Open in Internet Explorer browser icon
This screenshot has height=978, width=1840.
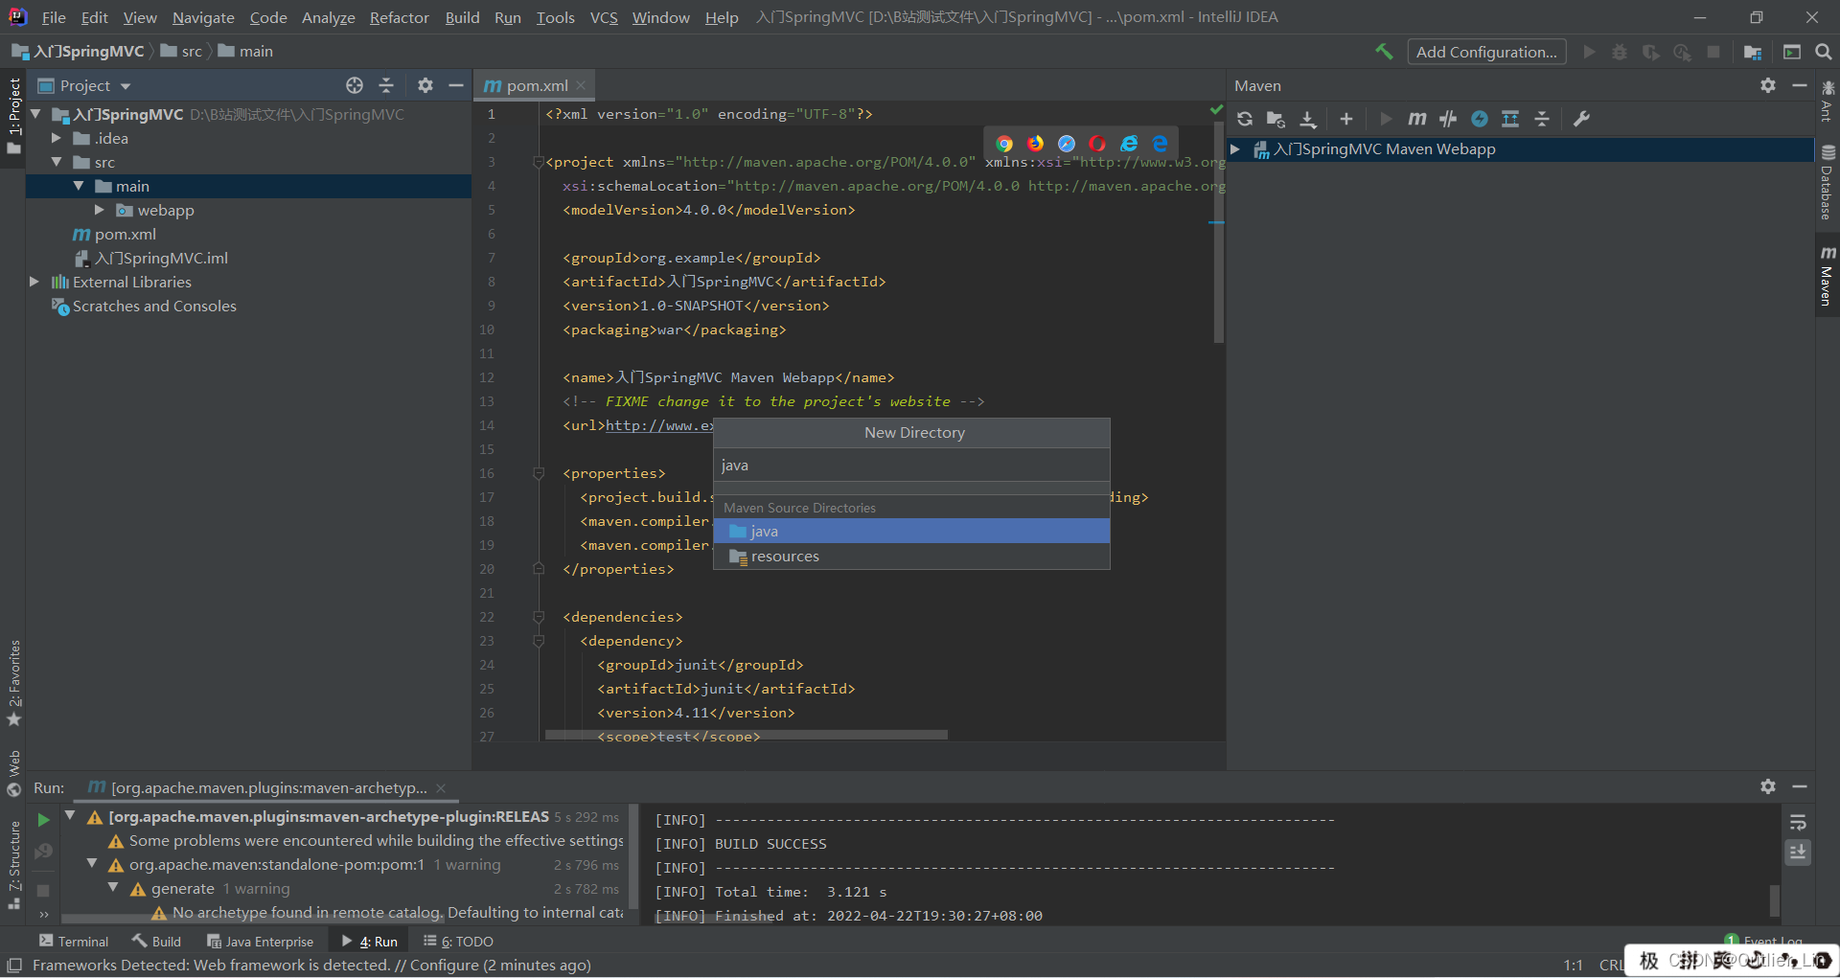tap(1129, 144)
